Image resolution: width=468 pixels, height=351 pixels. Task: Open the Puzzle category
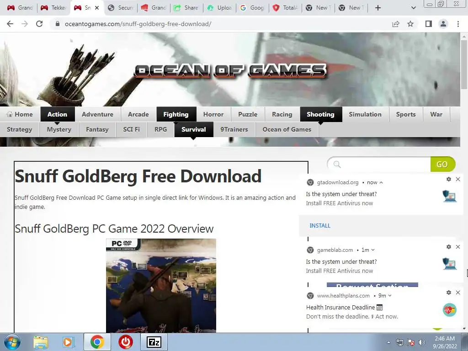[248, 114]
